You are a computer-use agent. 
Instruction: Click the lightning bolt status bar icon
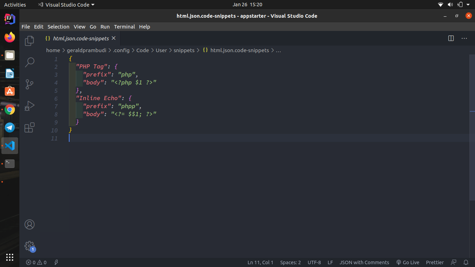pyautogui.click(x=56, y=262)
